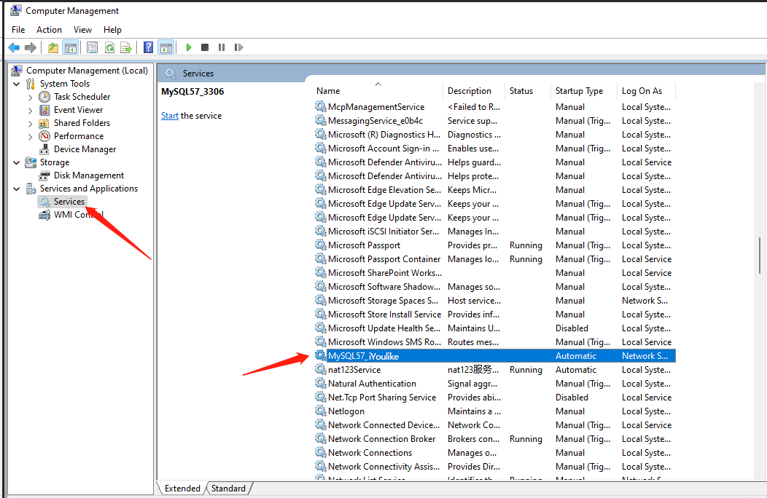Toggle Show/Hide Console Tree toolbar button
This screenshot has height=498, width=767.
click(x=70, y=47)
